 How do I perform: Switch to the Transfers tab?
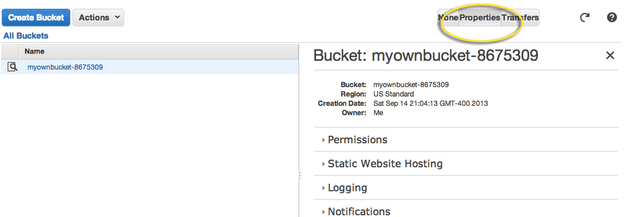tap(520, 18)
